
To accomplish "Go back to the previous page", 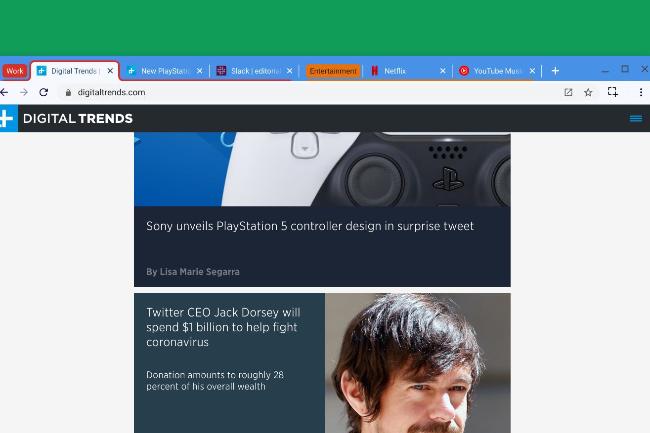I will (x=4, y=92).
